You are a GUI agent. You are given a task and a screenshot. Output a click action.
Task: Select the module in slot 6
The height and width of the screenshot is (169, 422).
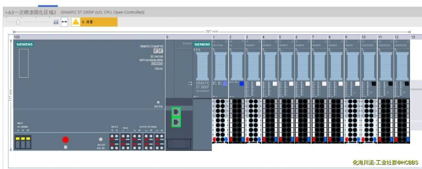303,92
